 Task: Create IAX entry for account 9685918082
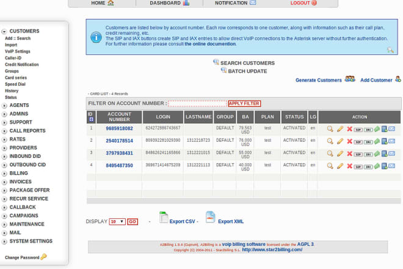pyautogui.click(x=368, y=130)
